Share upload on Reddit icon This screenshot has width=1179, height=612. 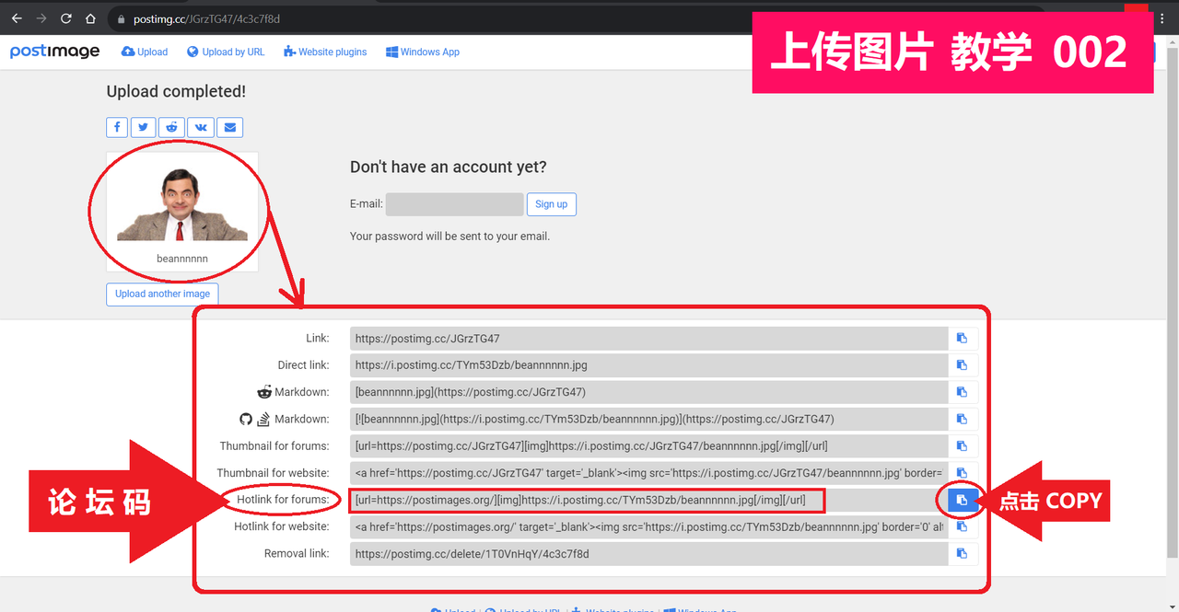coord(171,127)
